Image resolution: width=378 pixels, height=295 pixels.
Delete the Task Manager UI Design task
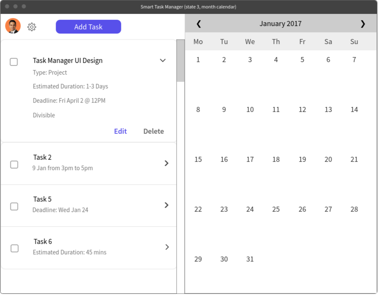coord(154,131)
